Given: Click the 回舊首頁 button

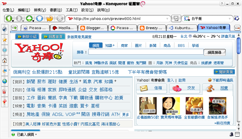Looking at the screenshot, I should pyautogui.click(x=53, y=37).
